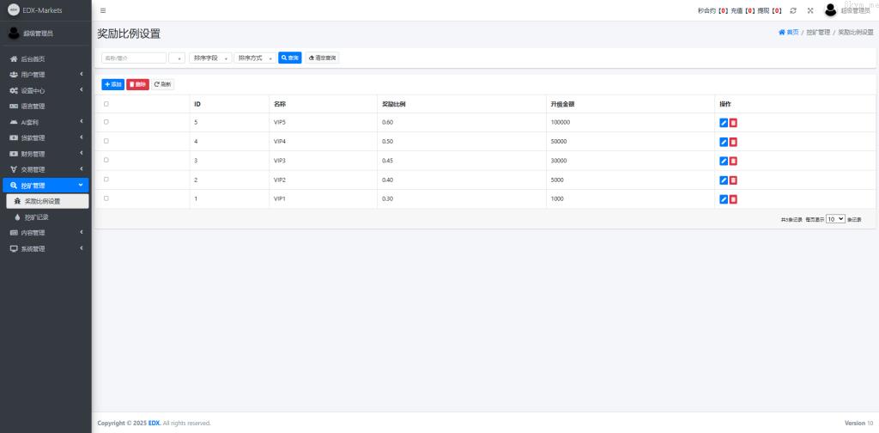The image size is (879, 433).
Task: Open 挖矿记录 in the sidebar
Action: pos(36,217)
